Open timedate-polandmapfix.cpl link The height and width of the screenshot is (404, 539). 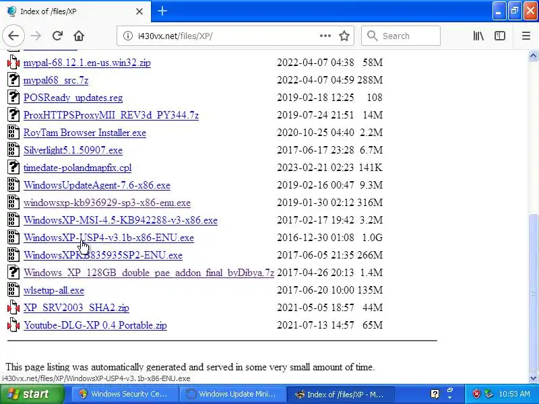(x=77, y=168)
